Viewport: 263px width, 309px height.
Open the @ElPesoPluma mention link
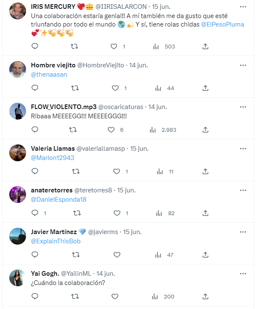click(x=223, y=24)
